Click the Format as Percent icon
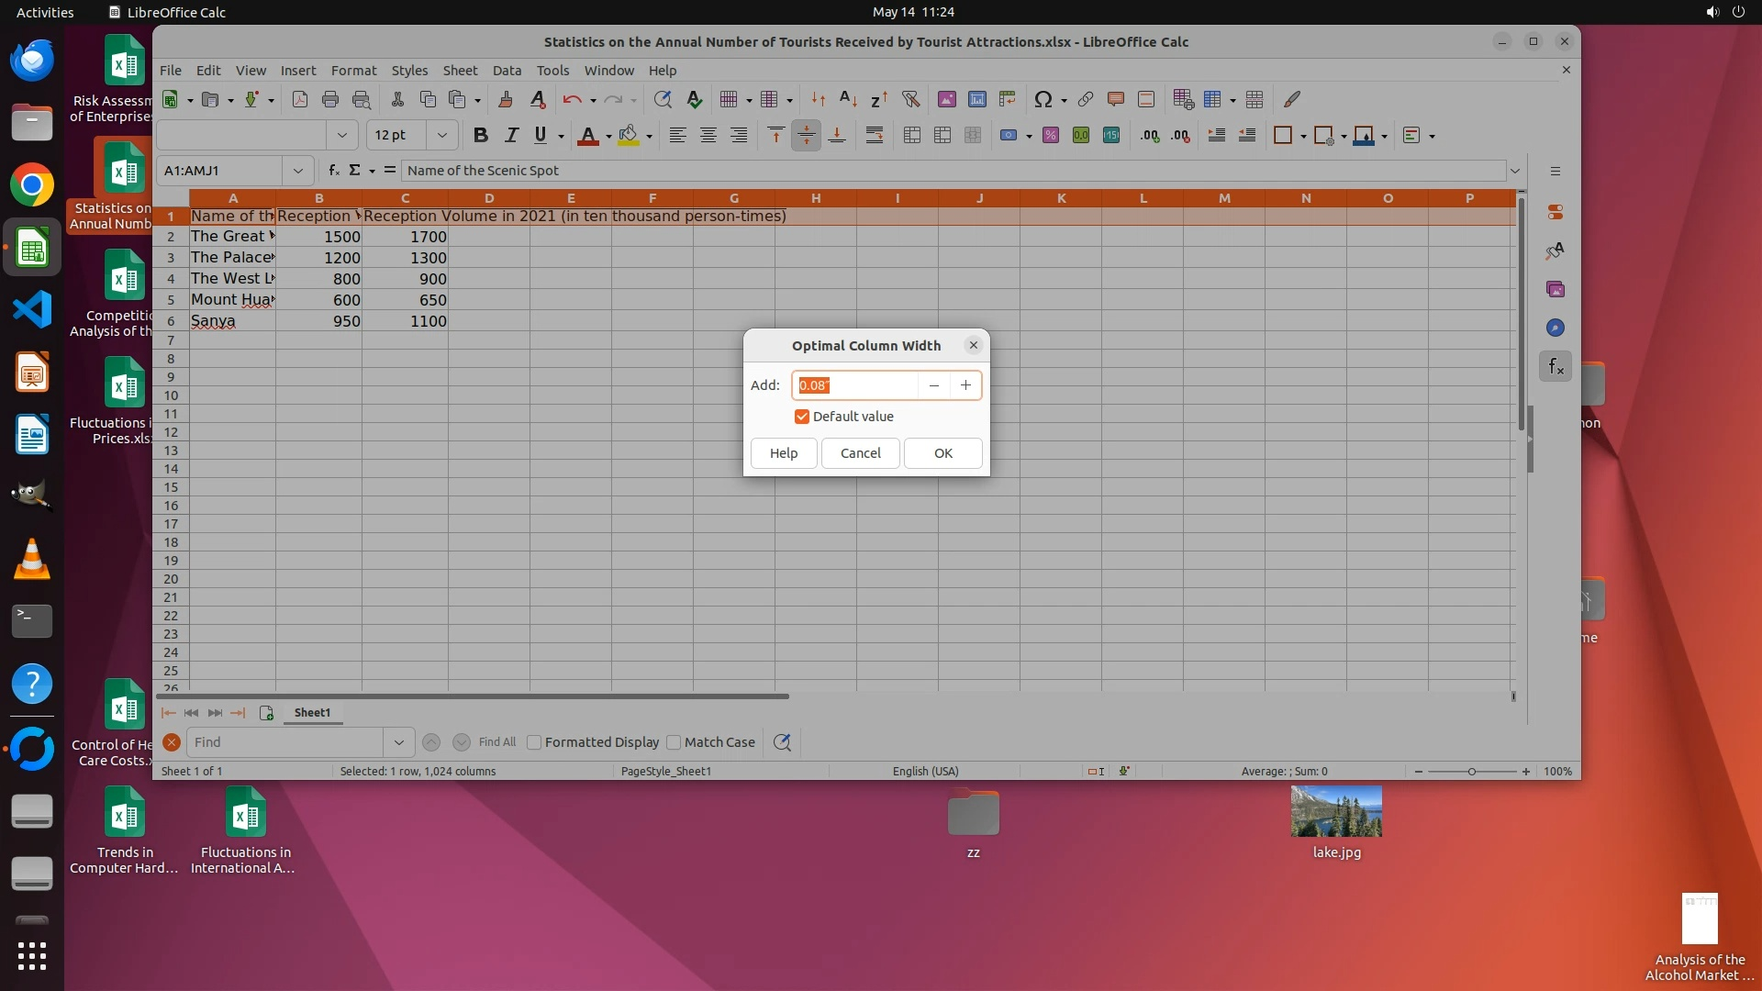Image resolution: width=1762 pixels, height=991 pixels. [x=1051, y=136]
